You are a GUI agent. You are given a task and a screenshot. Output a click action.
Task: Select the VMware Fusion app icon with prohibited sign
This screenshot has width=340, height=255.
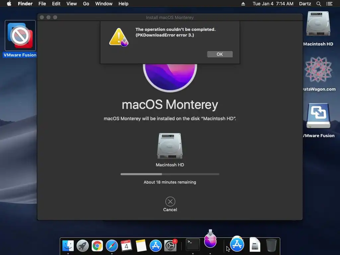[20, 36]
